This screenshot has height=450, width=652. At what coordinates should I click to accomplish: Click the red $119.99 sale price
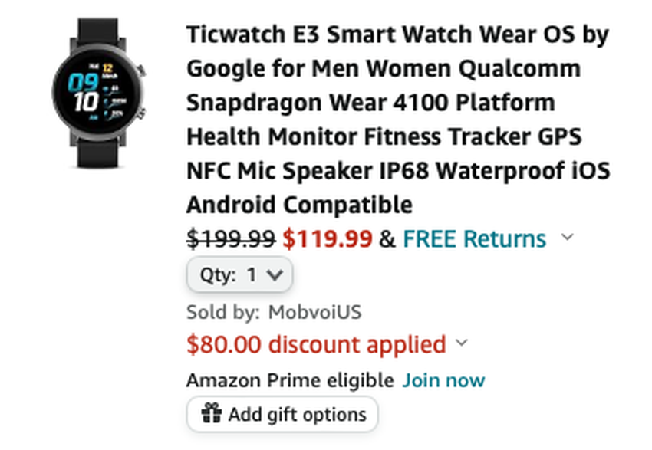[x=328, y=239]
